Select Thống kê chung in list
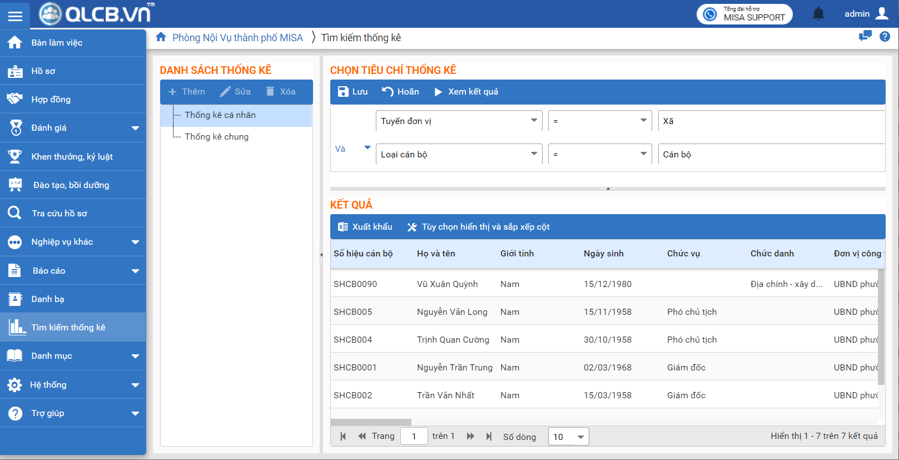Screen dimensions: 899x460 pos(217,137)
